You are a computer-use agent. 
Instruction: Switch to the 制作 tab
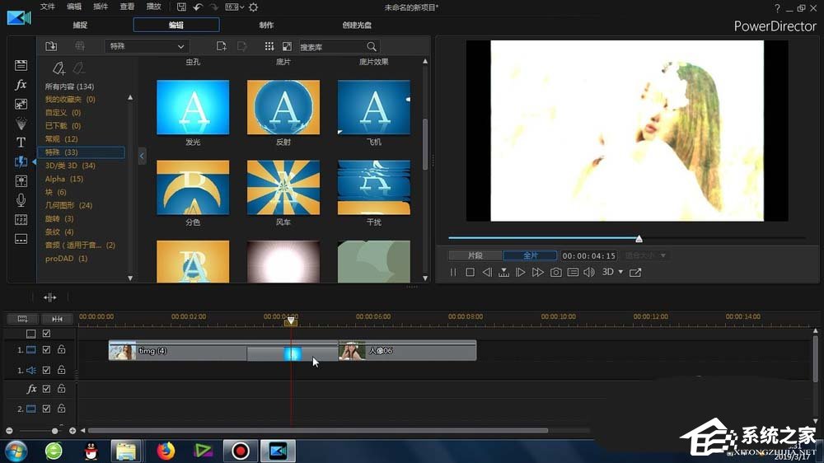266,25
